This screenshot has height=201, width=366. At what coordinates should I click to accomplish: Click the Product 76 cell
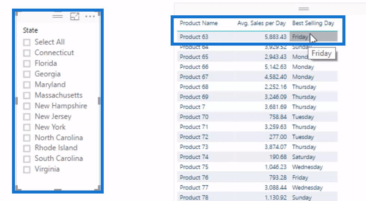pyautogui.click(x=194, y=177)
